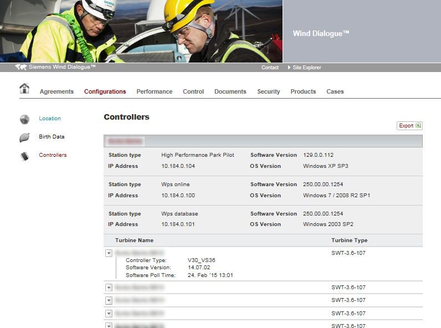
Task: Click the arrow icon before Site Explorer
Action: point(289,68)
